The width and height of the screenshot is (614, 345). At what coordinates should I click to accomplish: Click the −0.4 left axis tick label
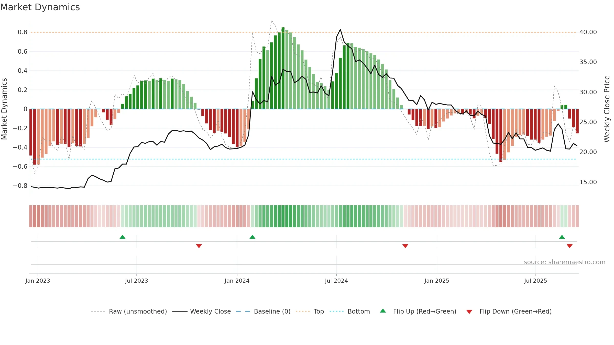click(20, 147)
